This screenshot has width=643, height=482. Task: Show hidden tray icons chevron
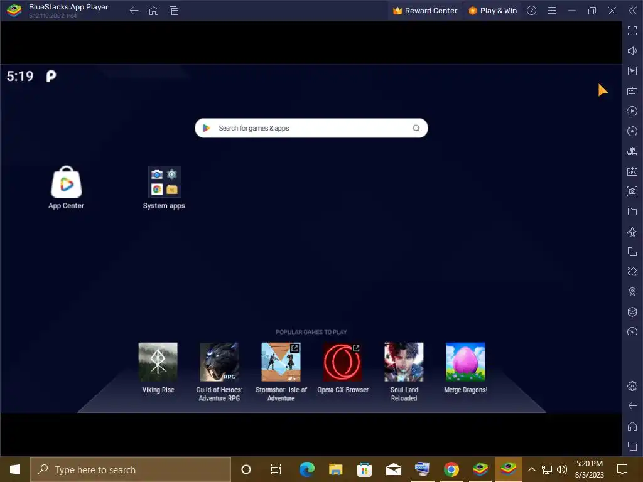(x=531, y=469)
